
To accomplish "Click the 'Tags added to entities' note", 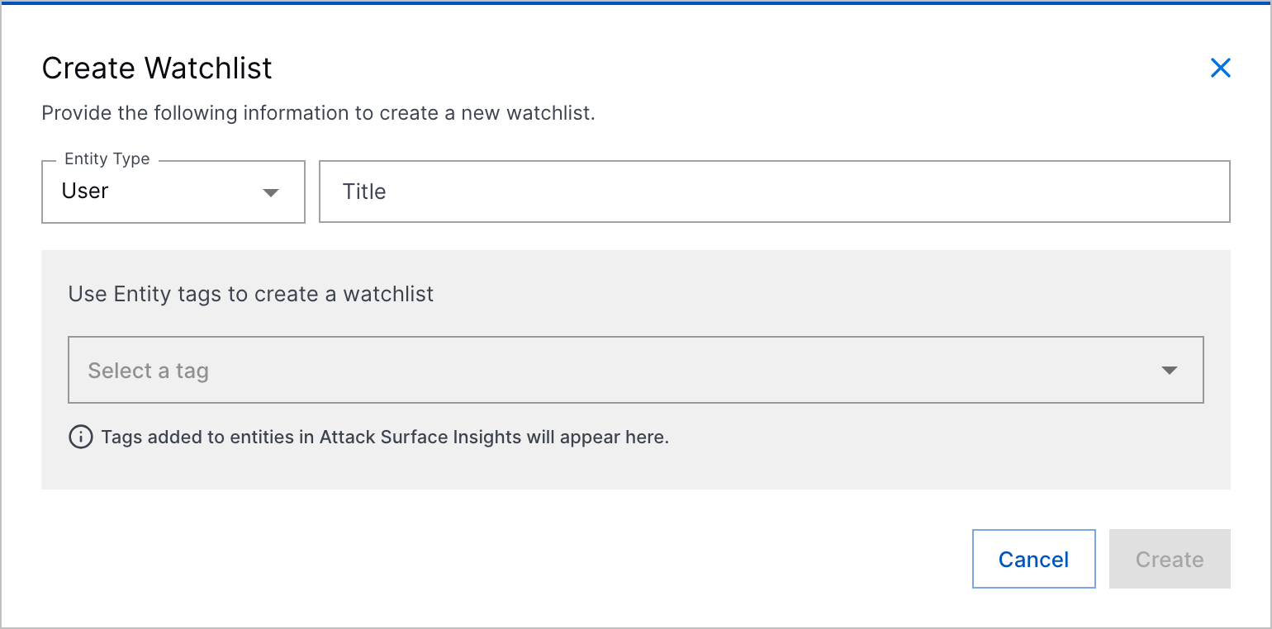I will click(385, 437).
